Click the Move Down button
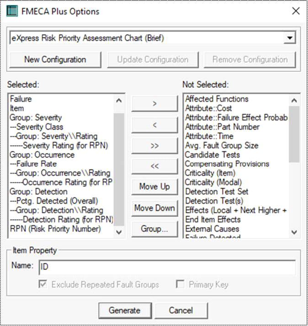This screenshot has width=308, height=326. [x=154, y=208]
